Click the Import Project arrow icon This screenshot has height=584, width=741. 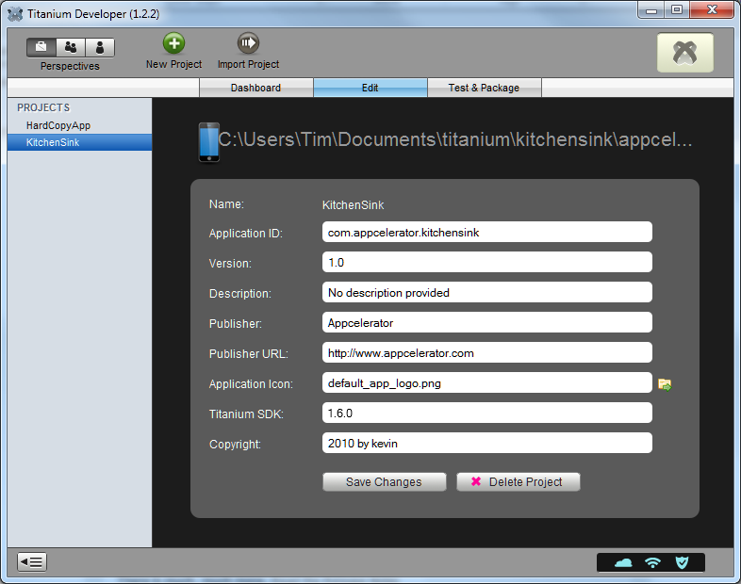[248, 43]
